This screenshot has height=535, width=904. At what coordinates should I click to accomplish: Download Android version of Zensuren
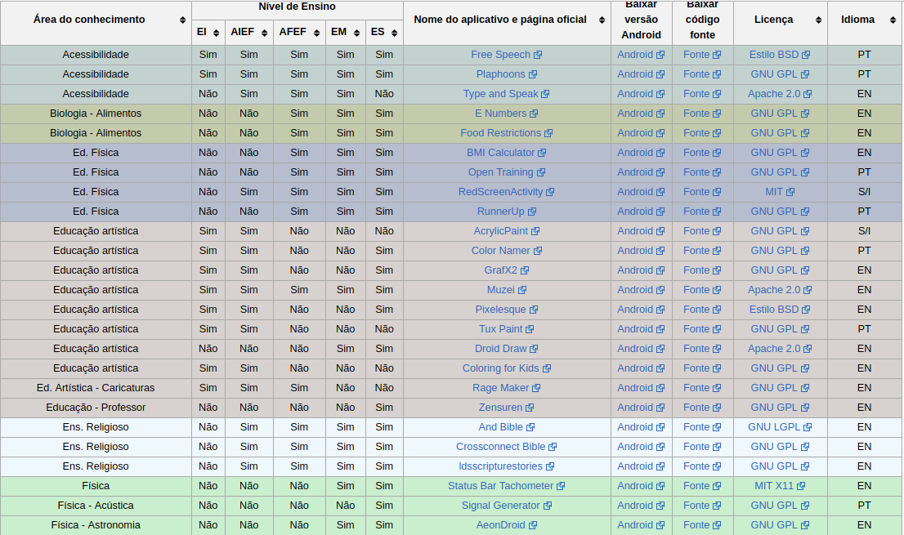641,407
